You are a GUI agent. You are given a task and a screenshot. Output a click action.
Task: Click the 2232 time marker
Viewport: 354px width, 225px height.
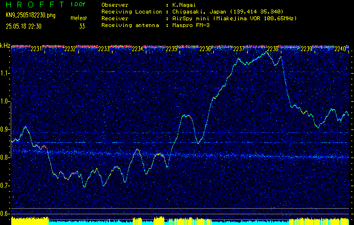point(70,49)
